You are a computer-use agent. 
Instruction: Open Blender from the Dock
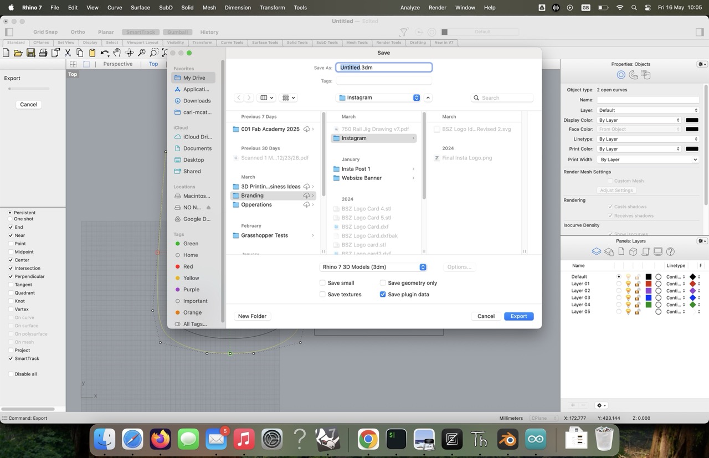coord(507,440)
